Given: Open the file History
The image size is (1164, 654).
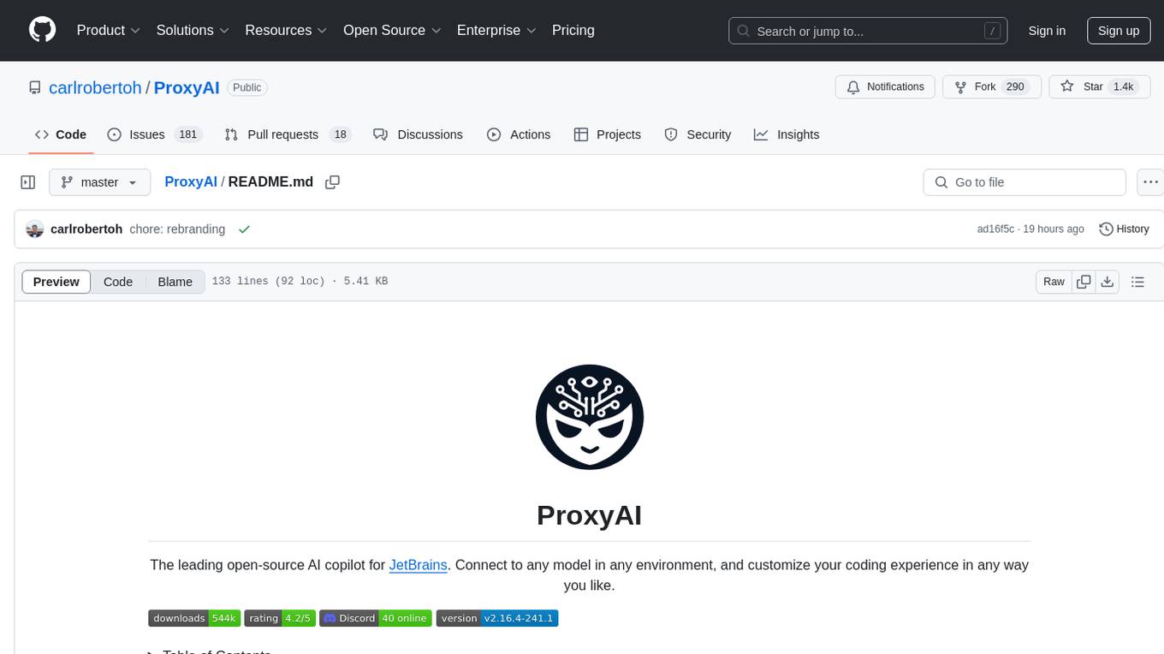Looking at the screenshot, I should pos(1124,229).
